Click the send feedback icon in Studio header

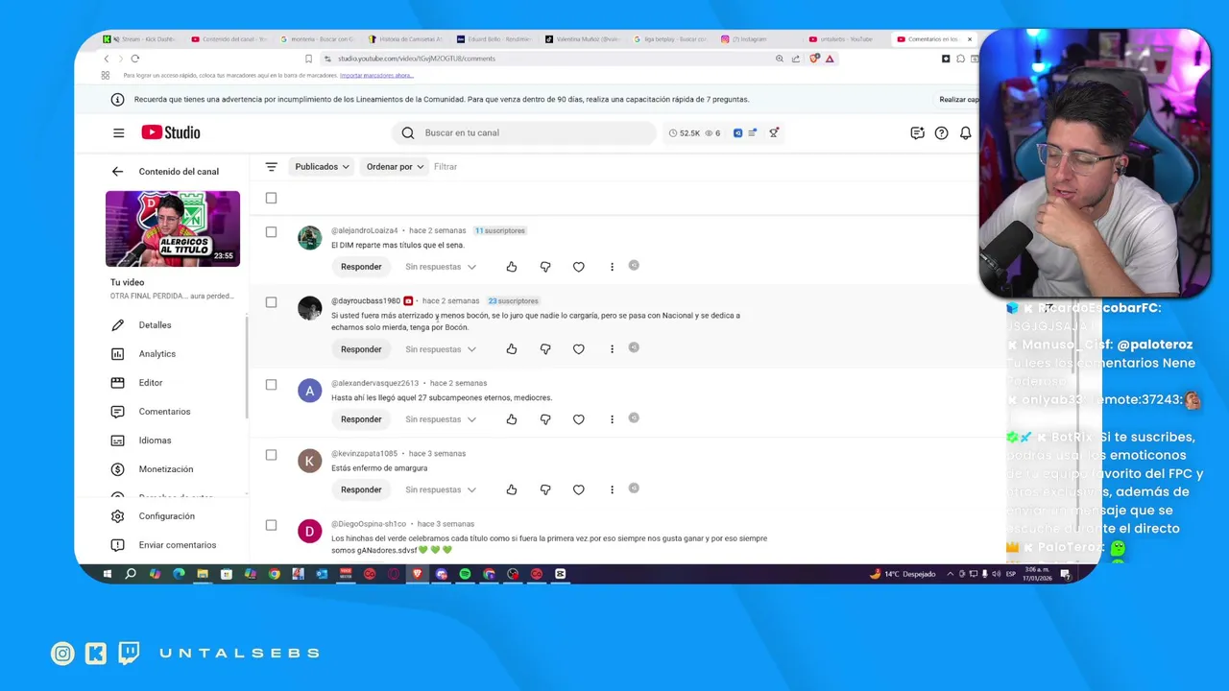tap(917, 133)
